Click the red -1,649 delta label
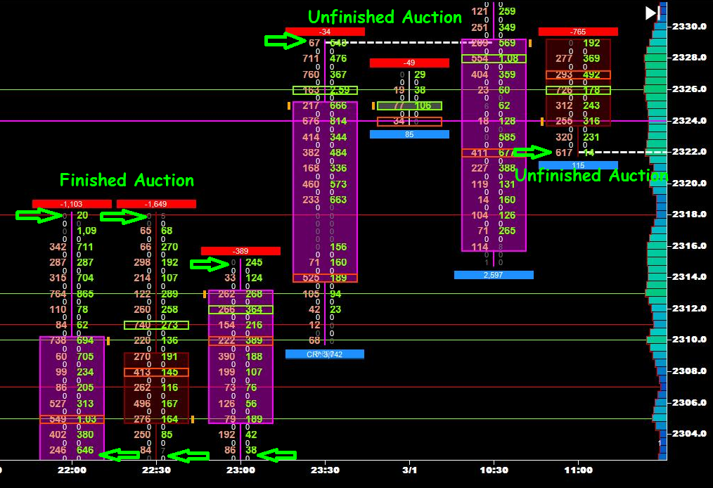This screenshot has width=713, height=488. click(156, 204)
